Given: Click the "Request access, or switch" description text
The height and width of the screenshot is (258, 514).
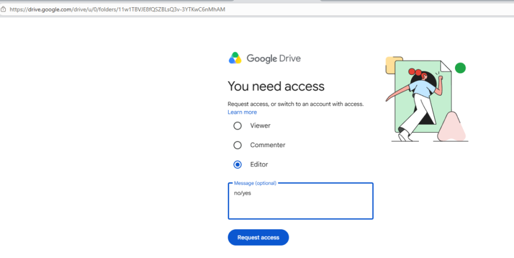Looking at the screenshot, I should coord(296,104).
